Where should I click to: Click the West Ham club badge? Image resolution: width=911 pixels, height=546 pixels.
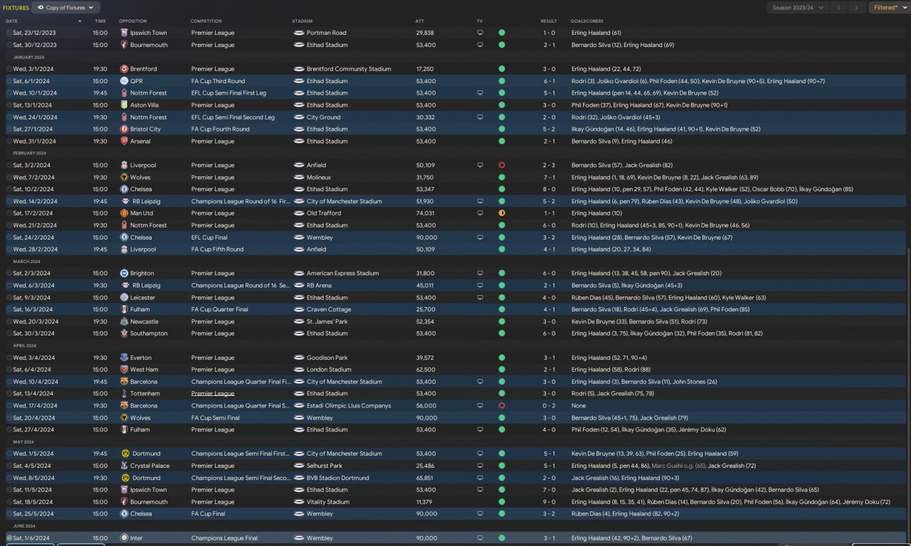click(x=124, y=370)
